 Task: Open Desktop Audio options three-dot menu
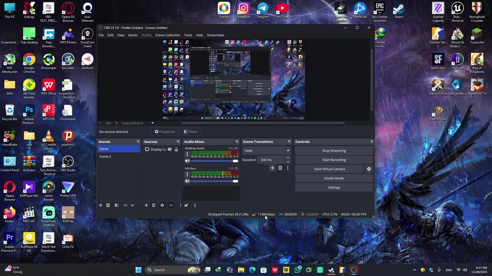tap(187, 154)
